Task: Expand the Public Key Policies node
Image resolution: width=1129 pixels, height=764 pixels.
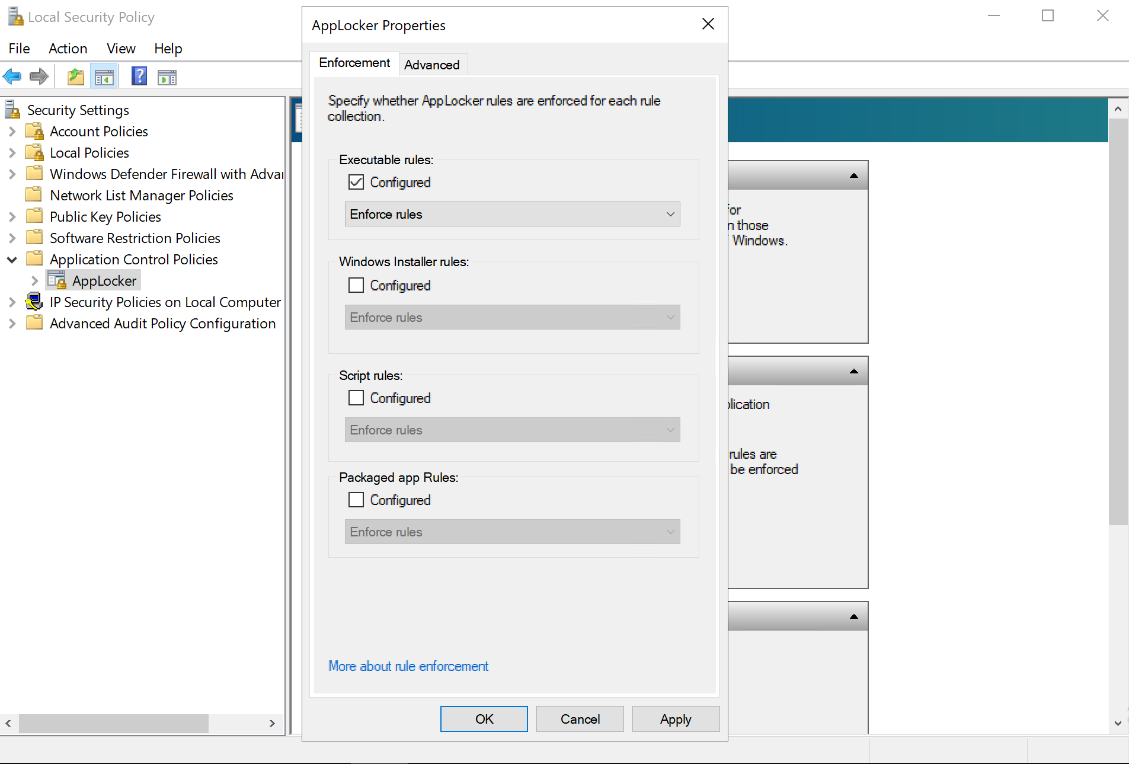Action: pos(12,217)
